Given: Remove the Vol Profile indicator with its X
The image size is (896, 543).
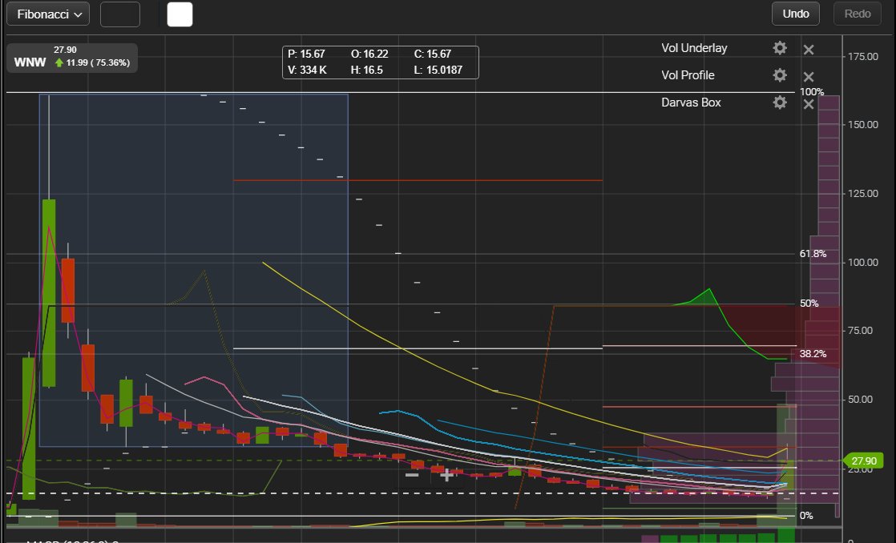Looking at the screenshot, I should click(808, 76).
